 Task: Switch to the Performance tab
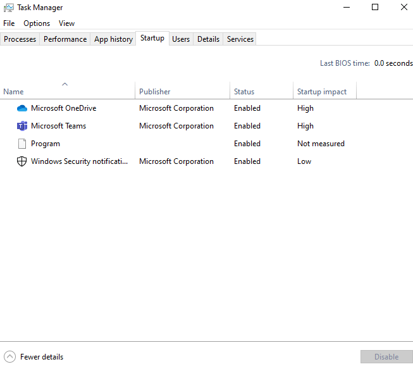[x=65, y=39]
